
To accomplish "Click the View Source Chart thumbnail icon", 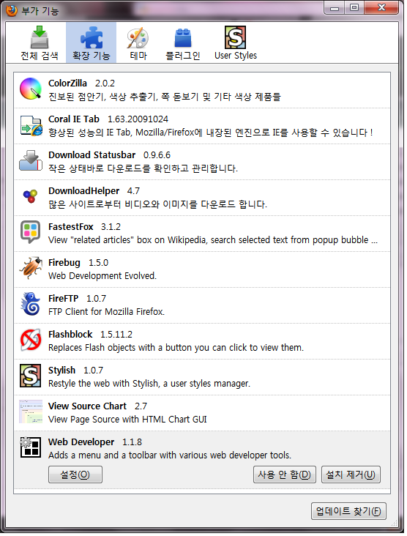I will 31,412.
